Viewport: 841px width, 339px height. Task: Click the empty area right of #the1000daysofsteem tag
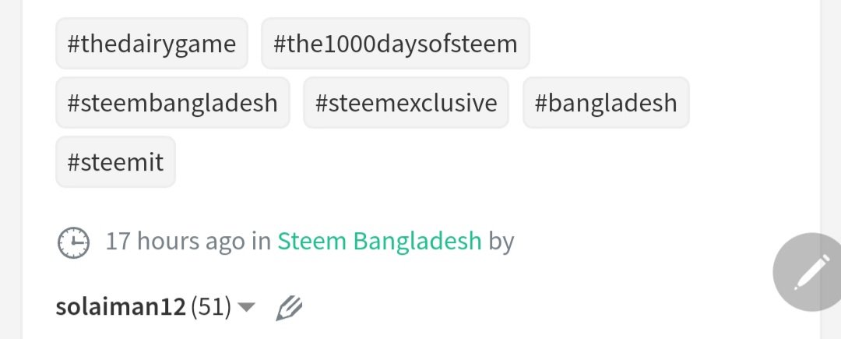pos(670,44)
